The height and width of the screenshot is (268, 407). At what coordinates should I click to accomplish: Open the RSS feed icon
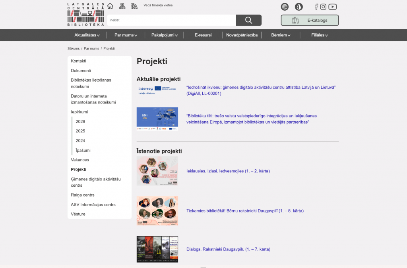point(134,6)
